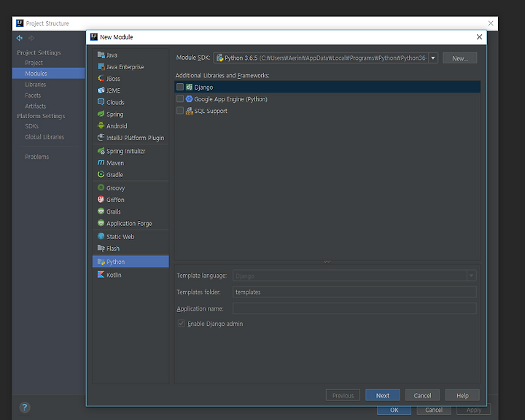This screenshot has height=420, width=525.
Task: Click the Templates folder input field
Action: [354, 292]
